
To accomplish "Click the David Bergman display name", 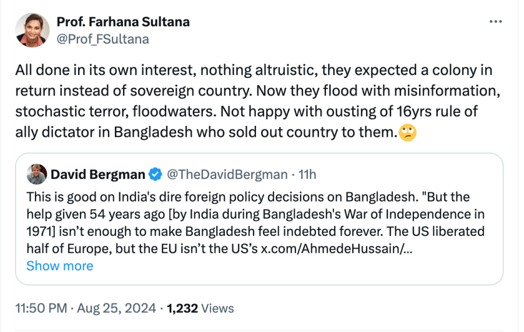I will click(x=97, y=174).
